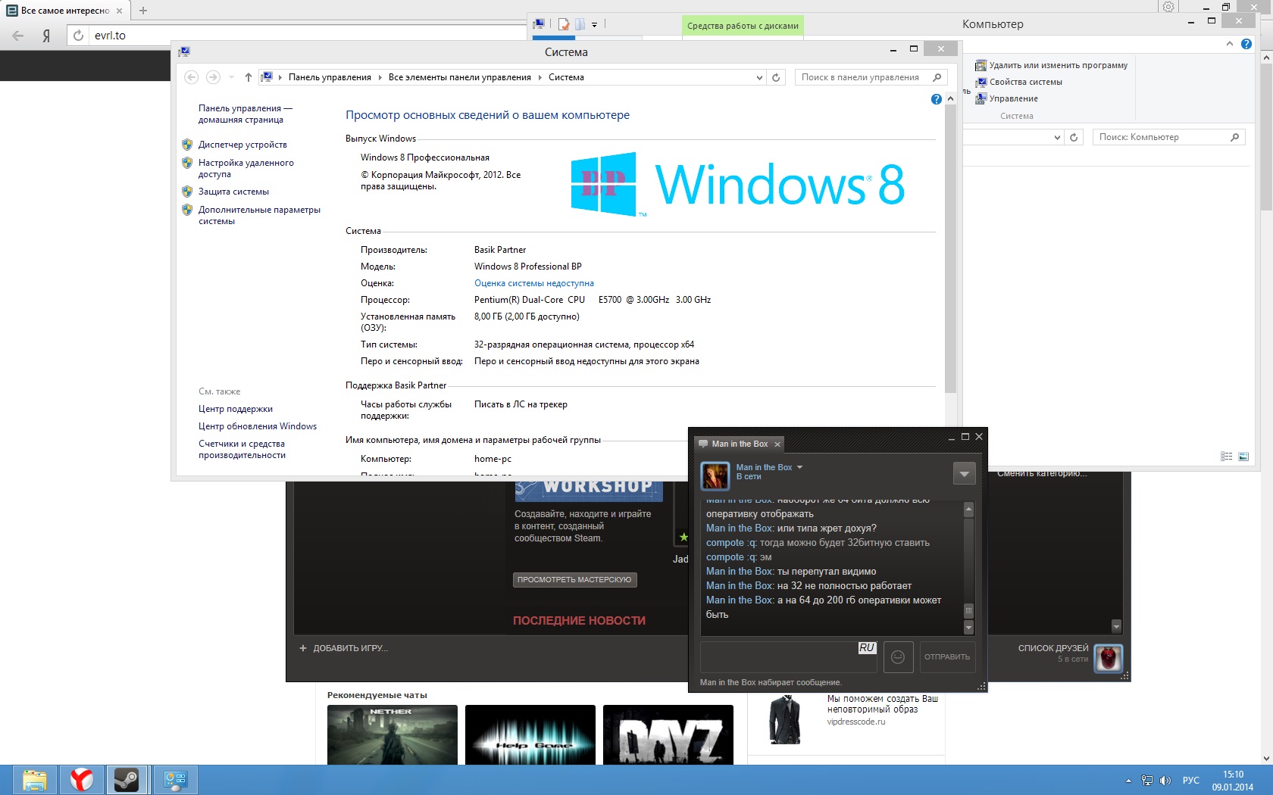Open browser settings gear icon

point(1168,7)
